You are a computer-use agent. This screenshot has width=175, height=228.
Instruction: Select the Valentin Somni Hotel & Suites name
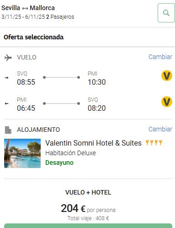point(93,143)
